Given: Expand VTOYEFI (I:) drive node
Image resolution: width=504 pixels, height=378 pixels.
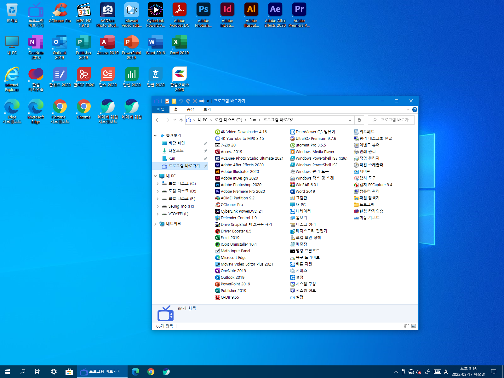Looking at the screenshot, I should click(x=157, y=214).
